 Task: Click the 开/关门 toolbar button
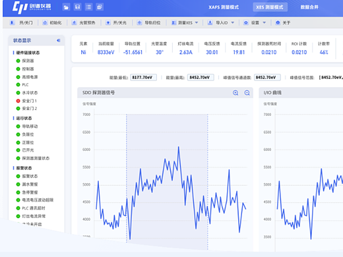22,22
